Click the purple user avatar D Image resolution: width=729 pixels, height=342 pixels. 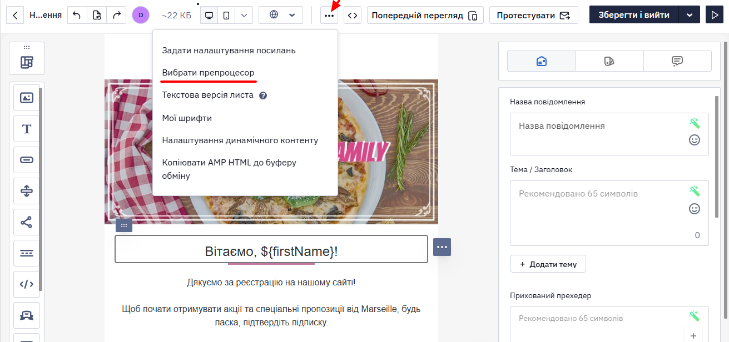[x=141, y=15]
